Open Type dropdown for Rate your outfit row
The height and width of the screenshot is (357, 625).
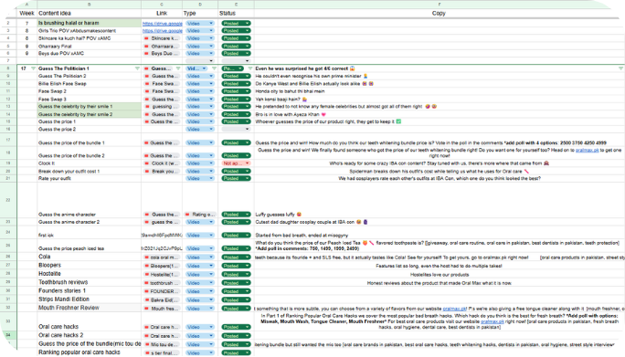200,179
